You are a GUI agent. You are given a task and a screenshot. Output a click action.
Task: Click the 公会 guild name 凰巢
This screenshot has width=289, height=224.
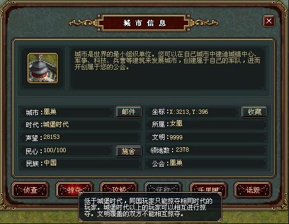click(x=176, y=163)
